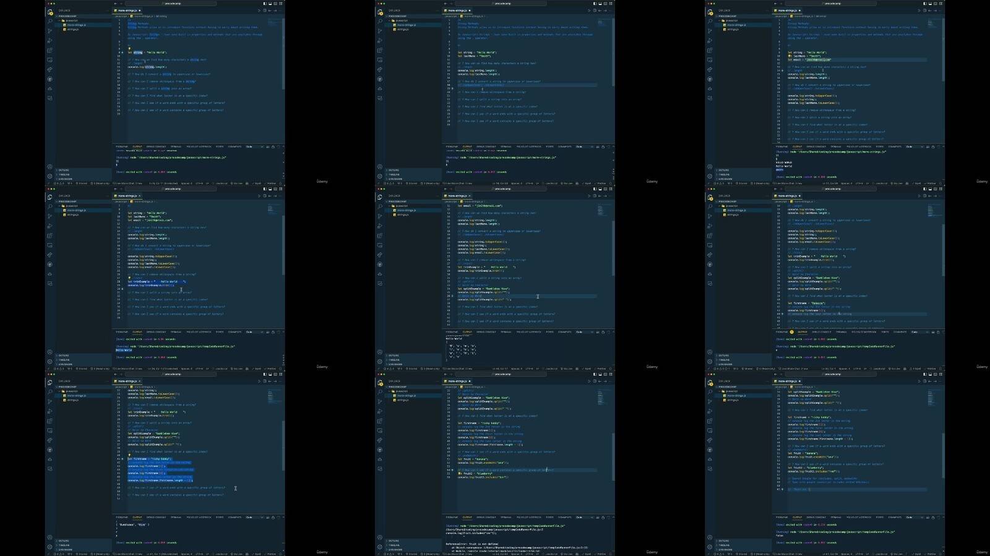
Task: Open COMMENTS tab in the bottom-right window
Action: point(895,517)
